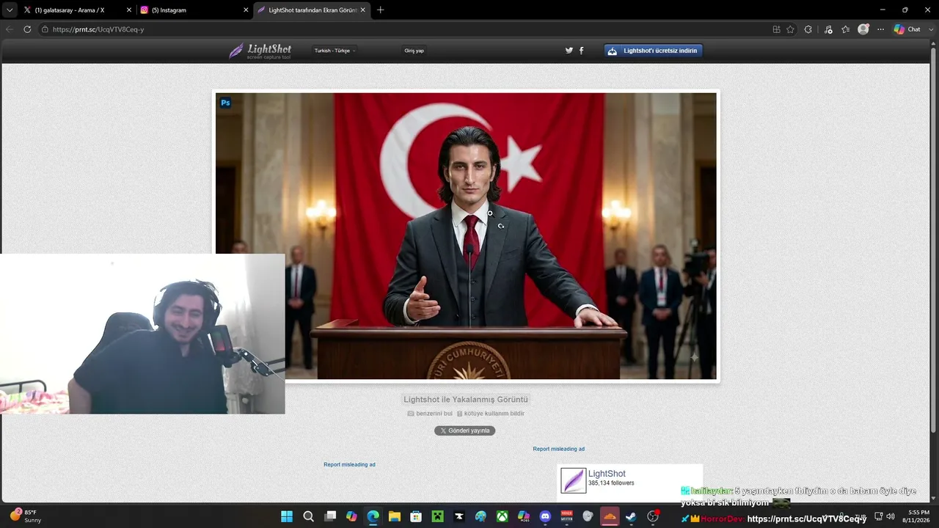Click the upper Report misleading ad link

(559, 449)
